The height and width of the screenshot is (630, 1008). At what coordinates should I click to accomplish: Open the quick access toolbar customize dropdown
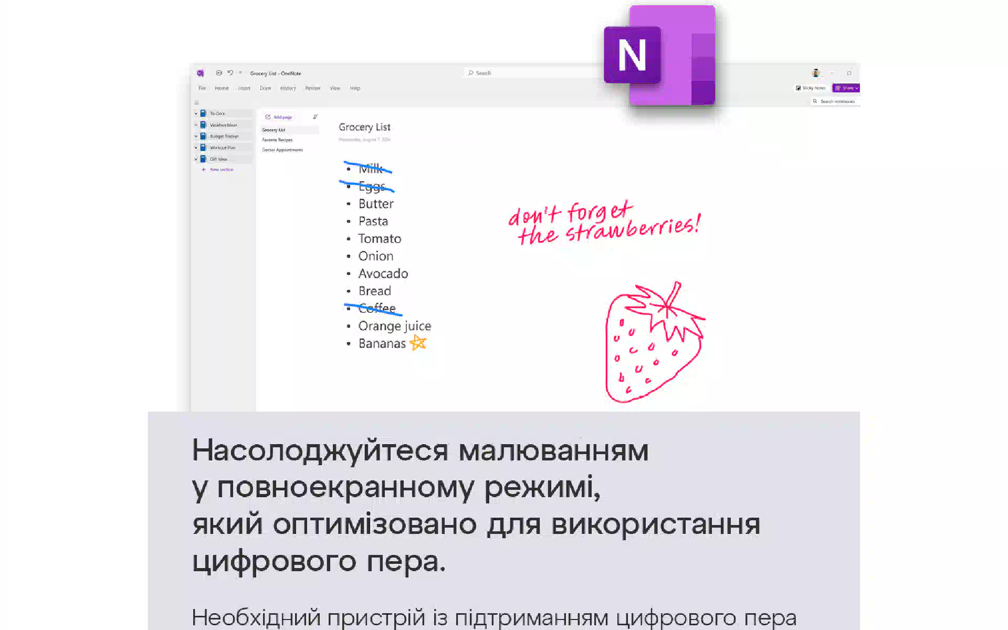(240, 73)
